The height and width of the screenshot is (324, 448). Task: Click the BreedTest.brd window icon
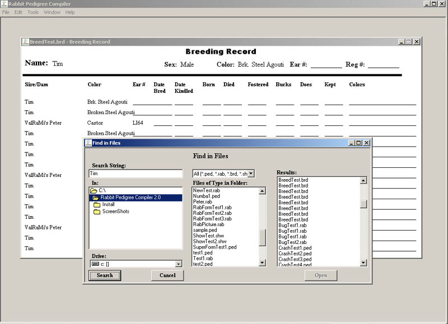25,42
